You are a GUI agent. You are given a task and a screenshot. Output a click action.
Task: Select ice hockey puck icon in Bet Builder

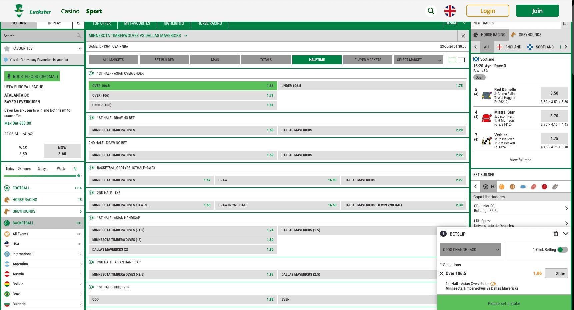pyautogui.click(x=523, y=187)
